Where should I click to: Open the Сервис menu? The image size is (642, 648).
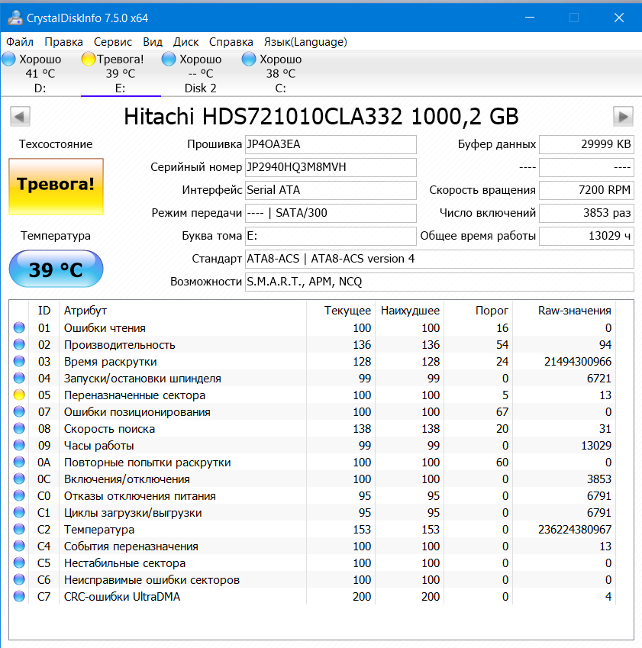pyautogui.click(x=113, y=42)
